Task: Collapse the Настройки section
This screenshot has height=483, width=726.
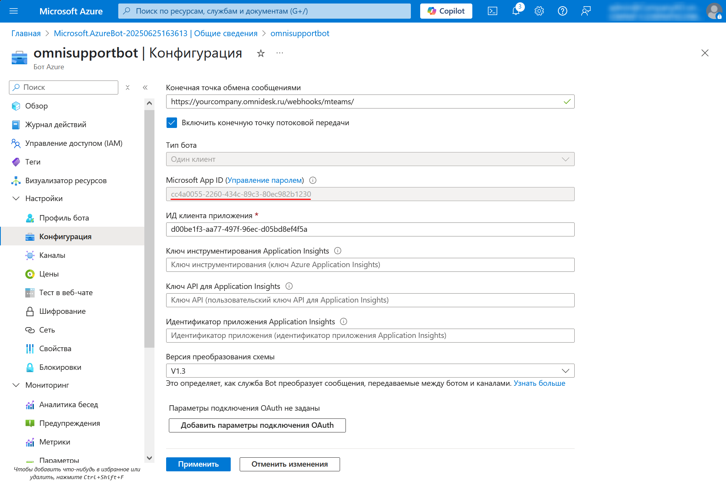Action: coord(16,198)
